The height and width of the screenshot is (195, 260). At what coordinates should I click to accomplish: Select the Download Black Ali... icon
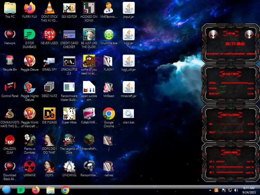tap(10, 166)
